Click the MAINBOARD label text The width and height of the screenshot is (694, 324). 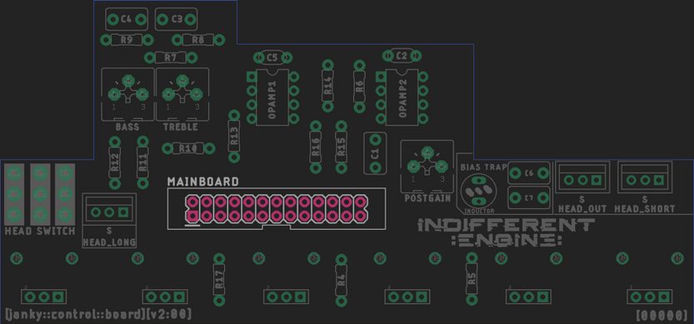pyautogui.click(x=203, y=182)
